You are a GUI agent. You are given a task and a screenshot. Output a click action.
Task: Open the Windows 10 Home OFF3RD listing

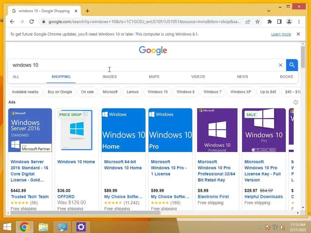[x=76, y=162]
